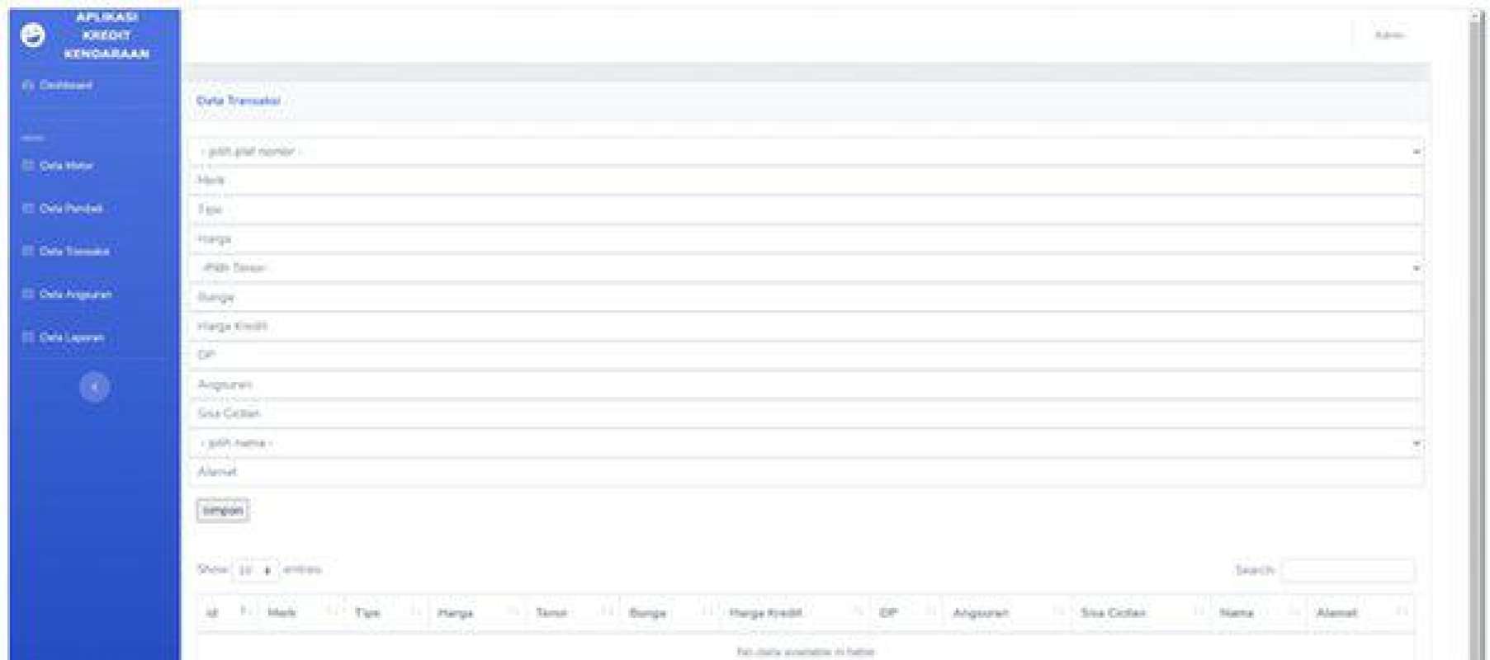Navigate to the Data Laporan page
The height and width of the screenshot is (660, 1490).
64,337
